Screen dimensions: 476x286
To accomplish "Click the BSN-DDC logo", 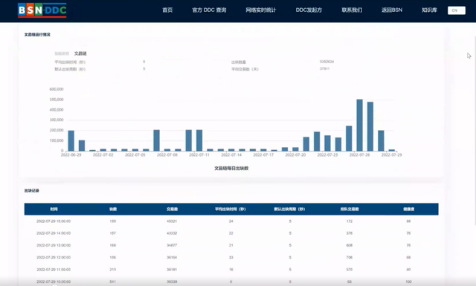I will [x=42, y=10].
